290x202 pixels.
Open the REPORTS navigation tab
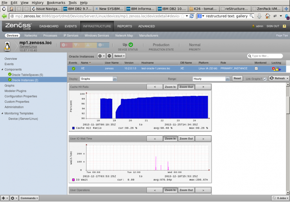point(124,26)
